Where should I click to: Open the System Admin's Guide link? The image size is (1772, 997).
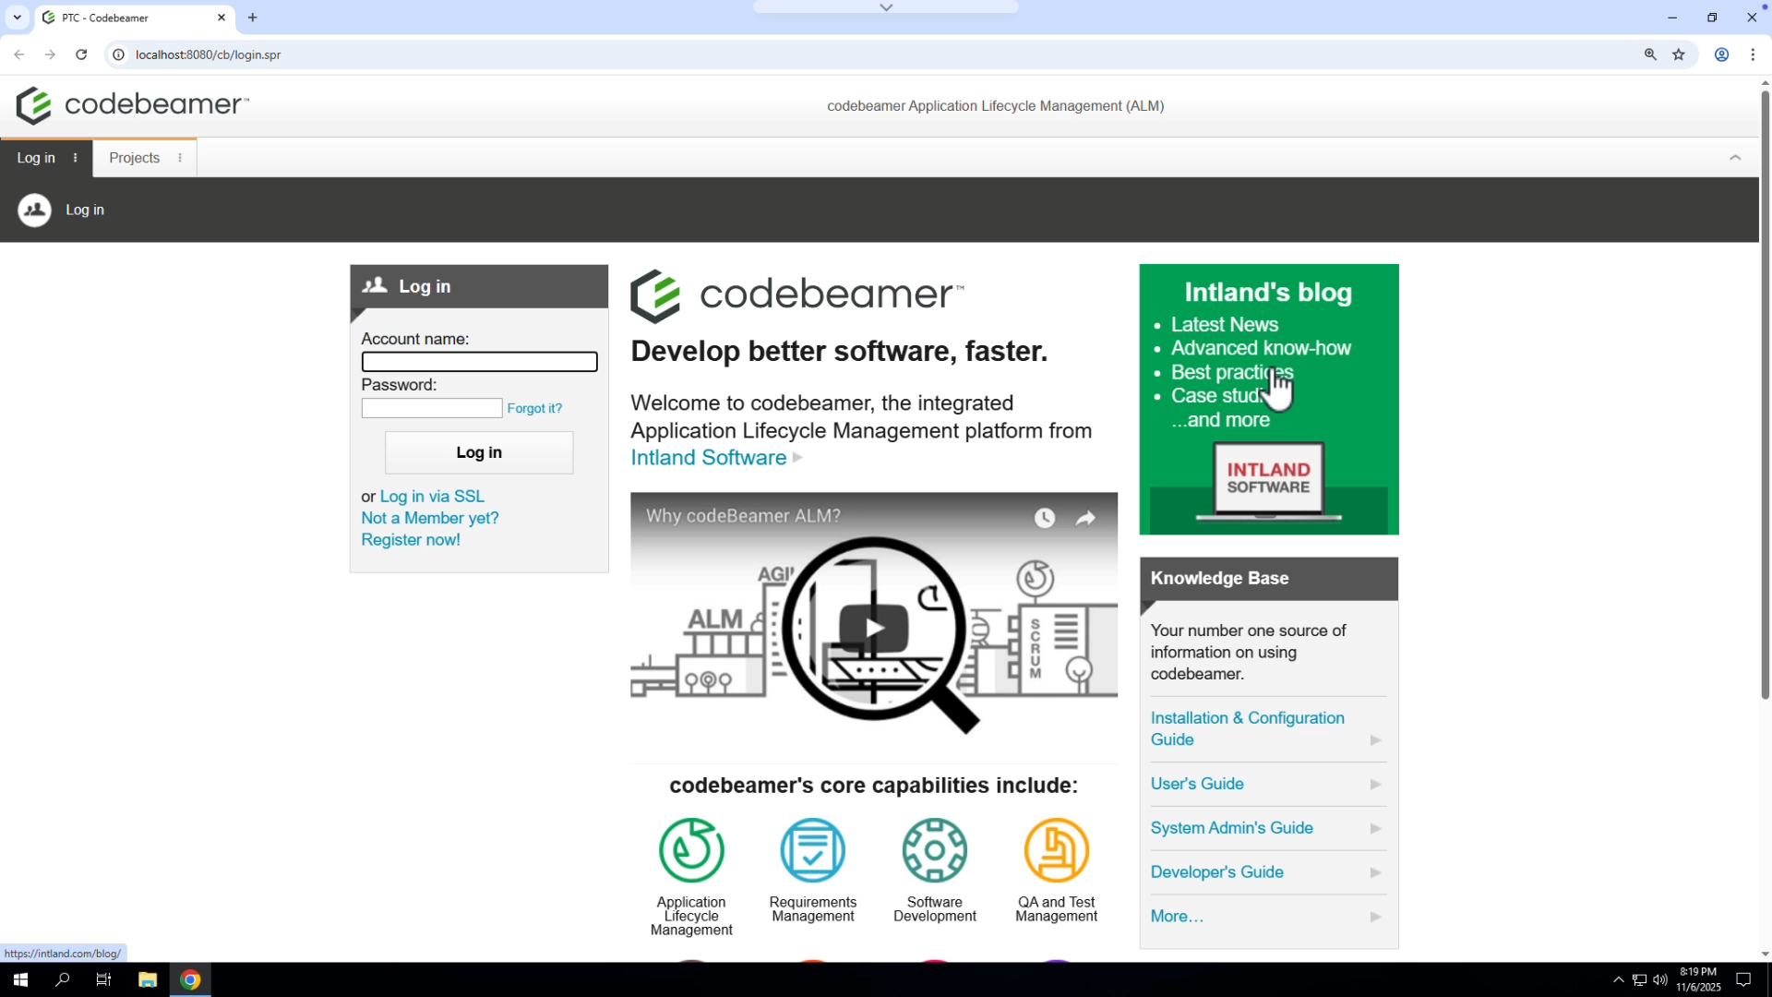(x=1232, y=828)
